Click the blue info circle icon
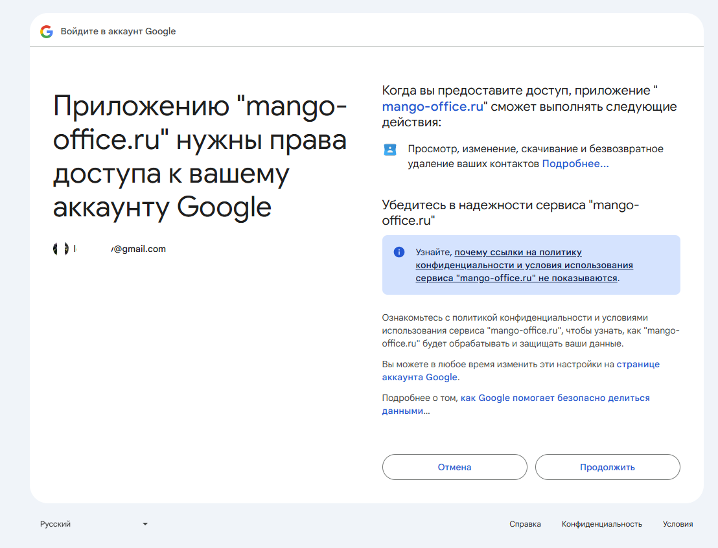This screenshot has height=548, width=718. pos(399,252)
